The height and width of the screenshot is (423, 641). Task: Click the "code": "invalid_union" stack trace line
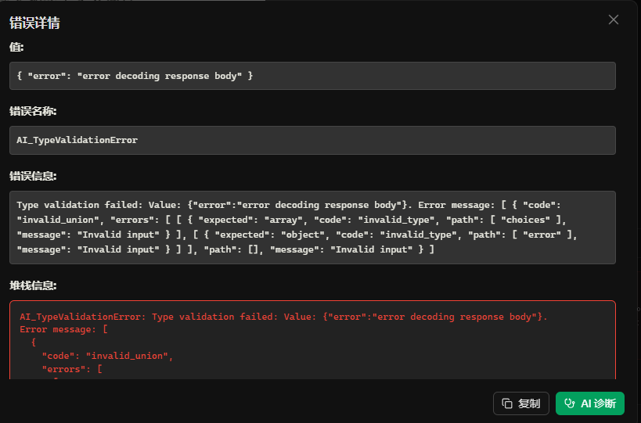pyautogui.click(x=107, y=356)
